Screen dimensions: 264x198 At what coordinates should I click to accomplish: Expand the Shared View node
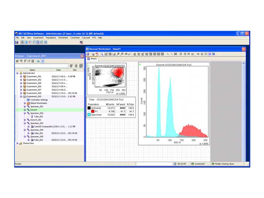[x=17, y=143]
